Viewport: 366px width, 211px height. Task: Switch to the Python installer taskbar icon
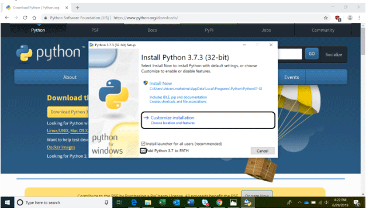248,202
